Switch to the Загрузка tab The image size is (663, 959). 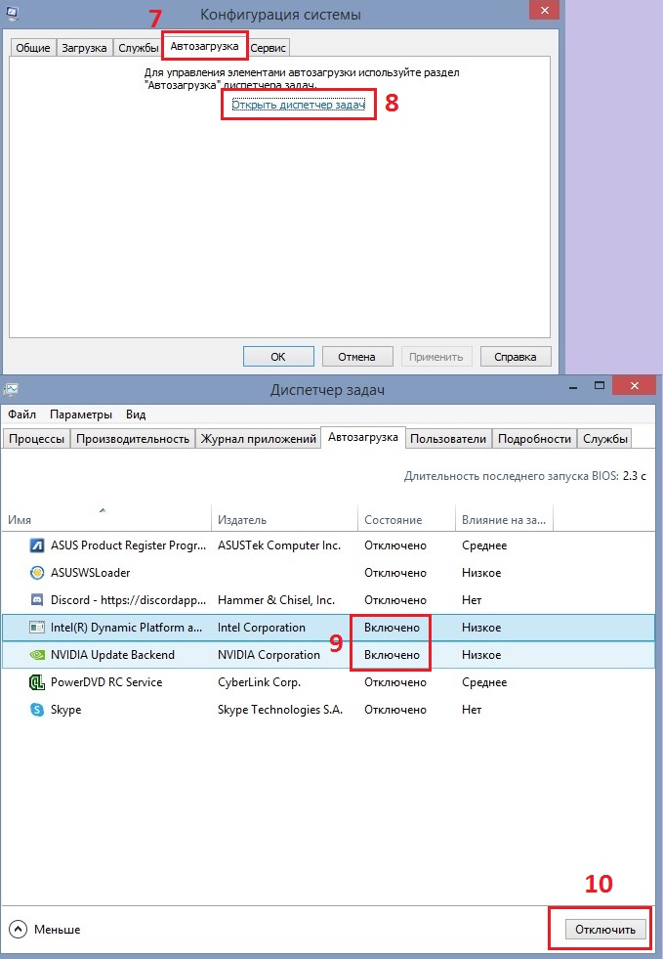[x=84, y=48]
